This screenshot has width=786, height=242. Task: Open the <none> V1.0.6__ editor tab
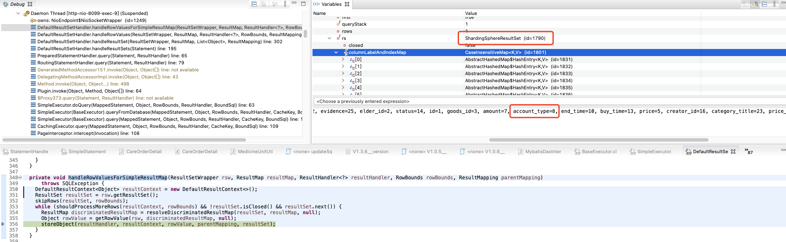tap(482, 152)
